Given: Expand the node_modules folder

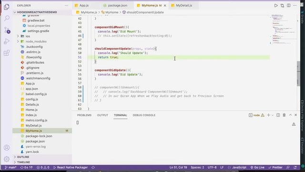Looking at the screenshot, I should pos(36,42).
